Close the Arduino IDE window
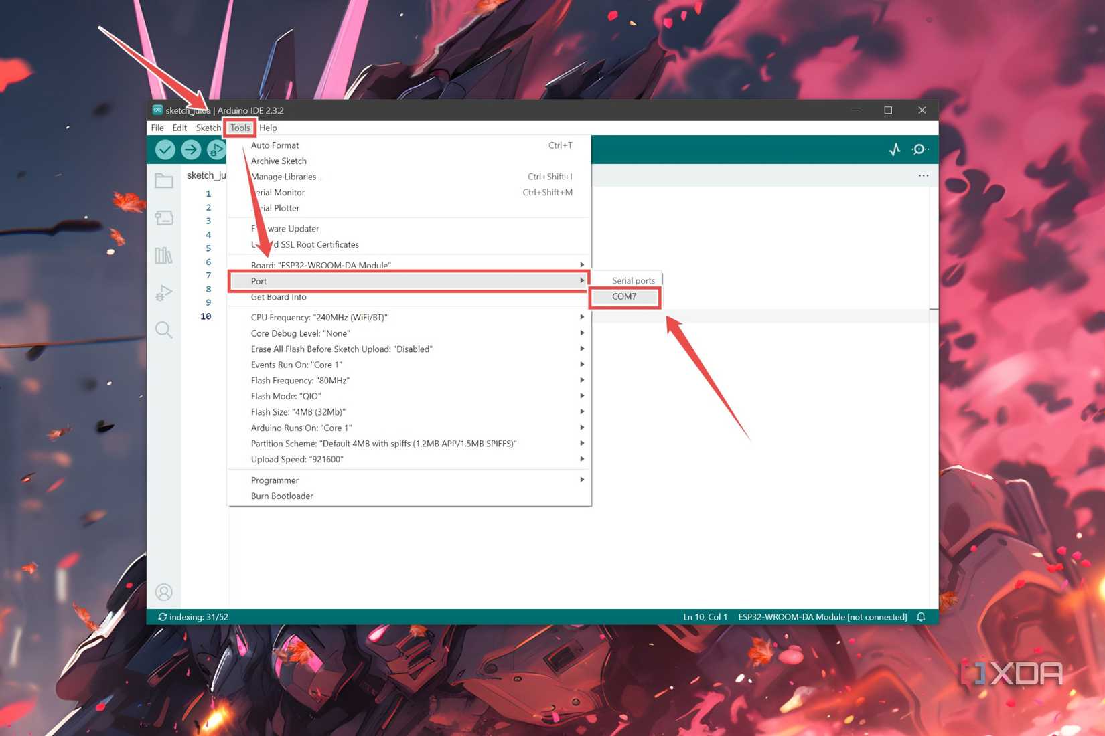Image resolution: width=1105 pixels, height=736 pixels. 922,110
